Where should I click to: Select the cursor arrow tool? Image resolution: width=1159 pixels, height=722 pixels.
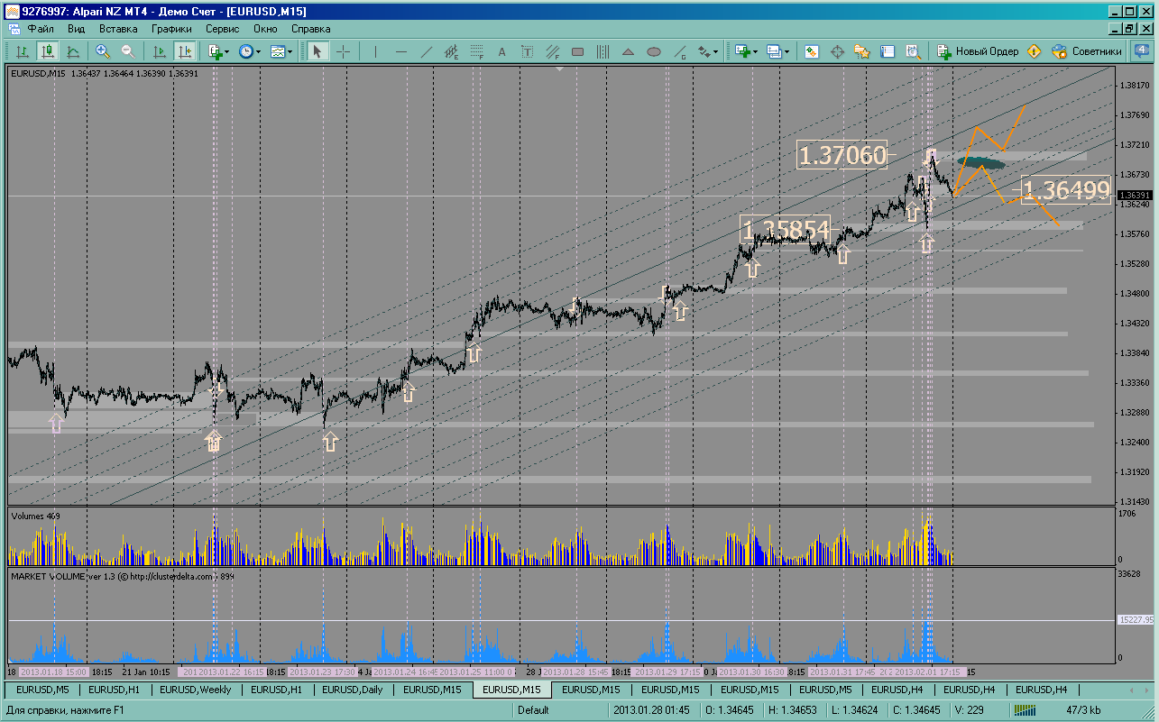pos(317,51)
